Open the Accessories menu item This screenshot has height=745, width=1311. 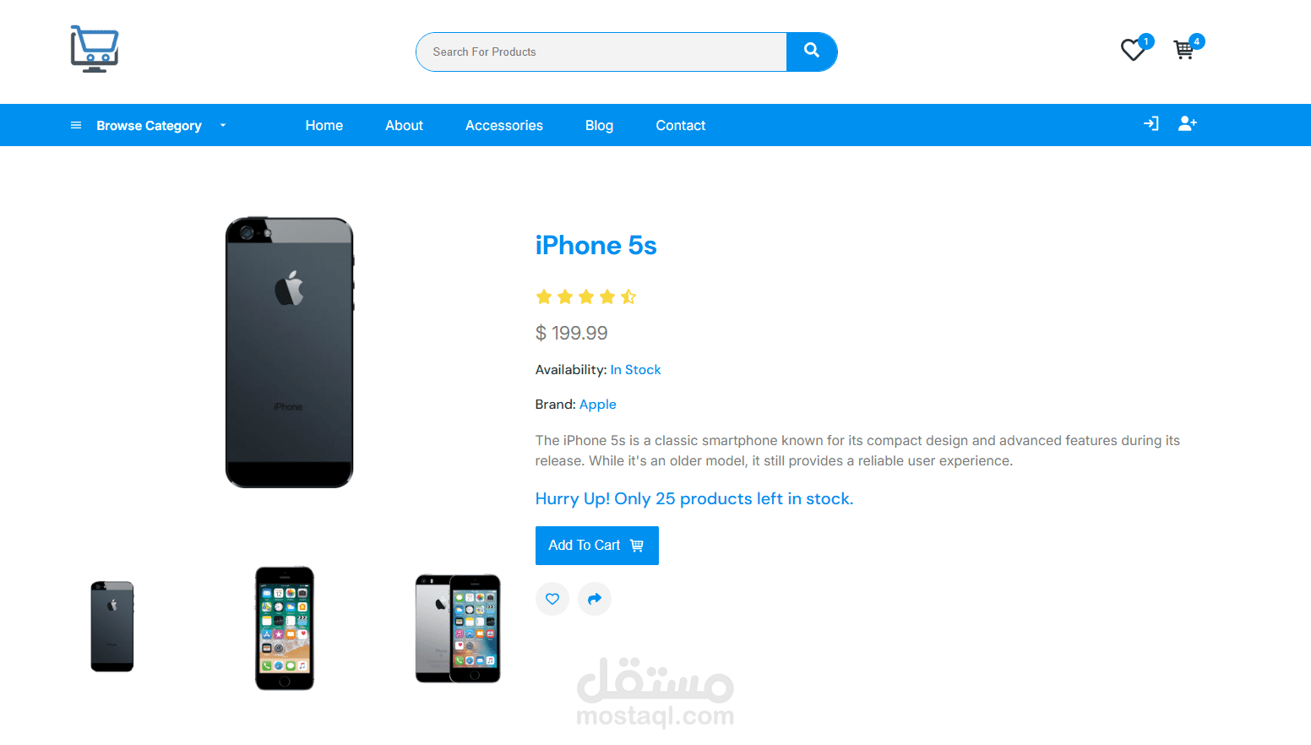coord(504,125)
